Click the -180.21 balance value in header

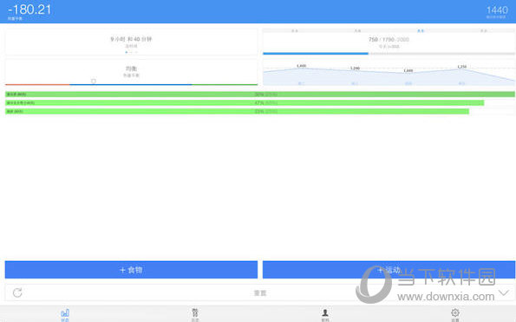tap(29, 10)
